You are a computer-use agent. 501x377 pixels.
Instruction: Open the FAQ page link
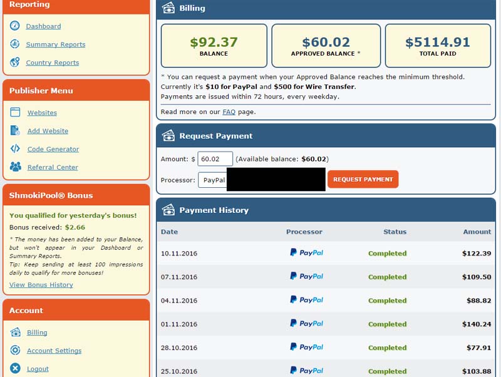pos(229,112)
